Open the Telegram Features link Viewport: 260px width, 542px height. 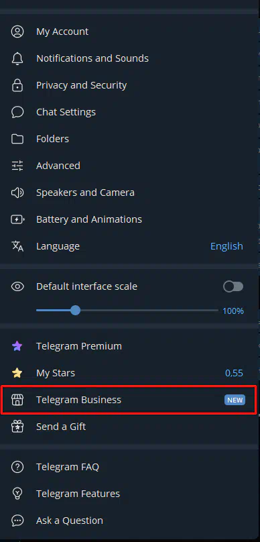(x=130, y=494)
